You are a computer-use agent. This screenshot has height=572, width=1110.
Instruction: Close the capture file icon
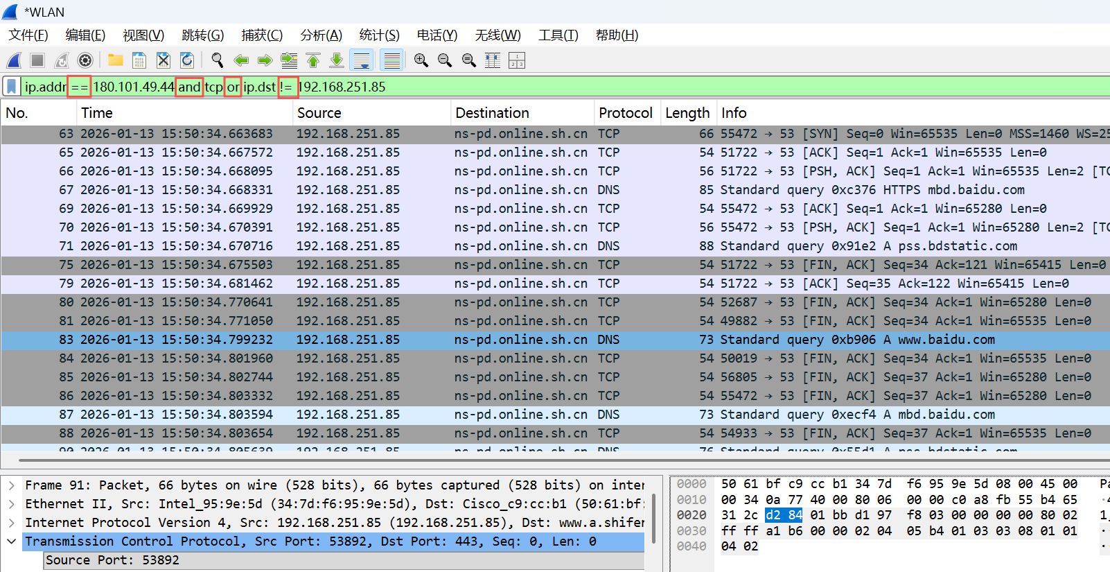(163, 60)
